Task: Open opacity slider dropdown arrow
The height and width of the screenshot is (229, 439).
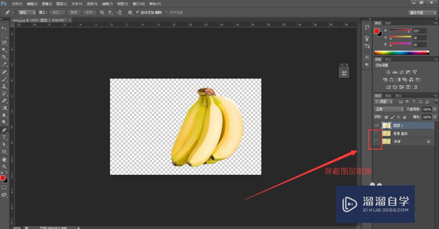Action: [x=435, y=109]
